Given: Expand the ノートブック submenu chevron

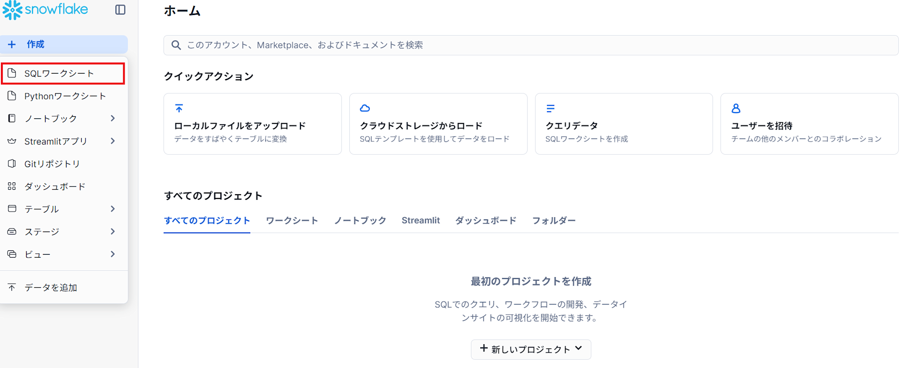Looking at the screenshot, I should tap(113, 119).
